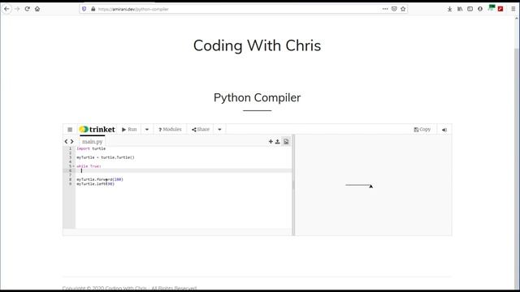Bookmark this page with star
This screenshot has width=520, height=292.
pos(403,9)
